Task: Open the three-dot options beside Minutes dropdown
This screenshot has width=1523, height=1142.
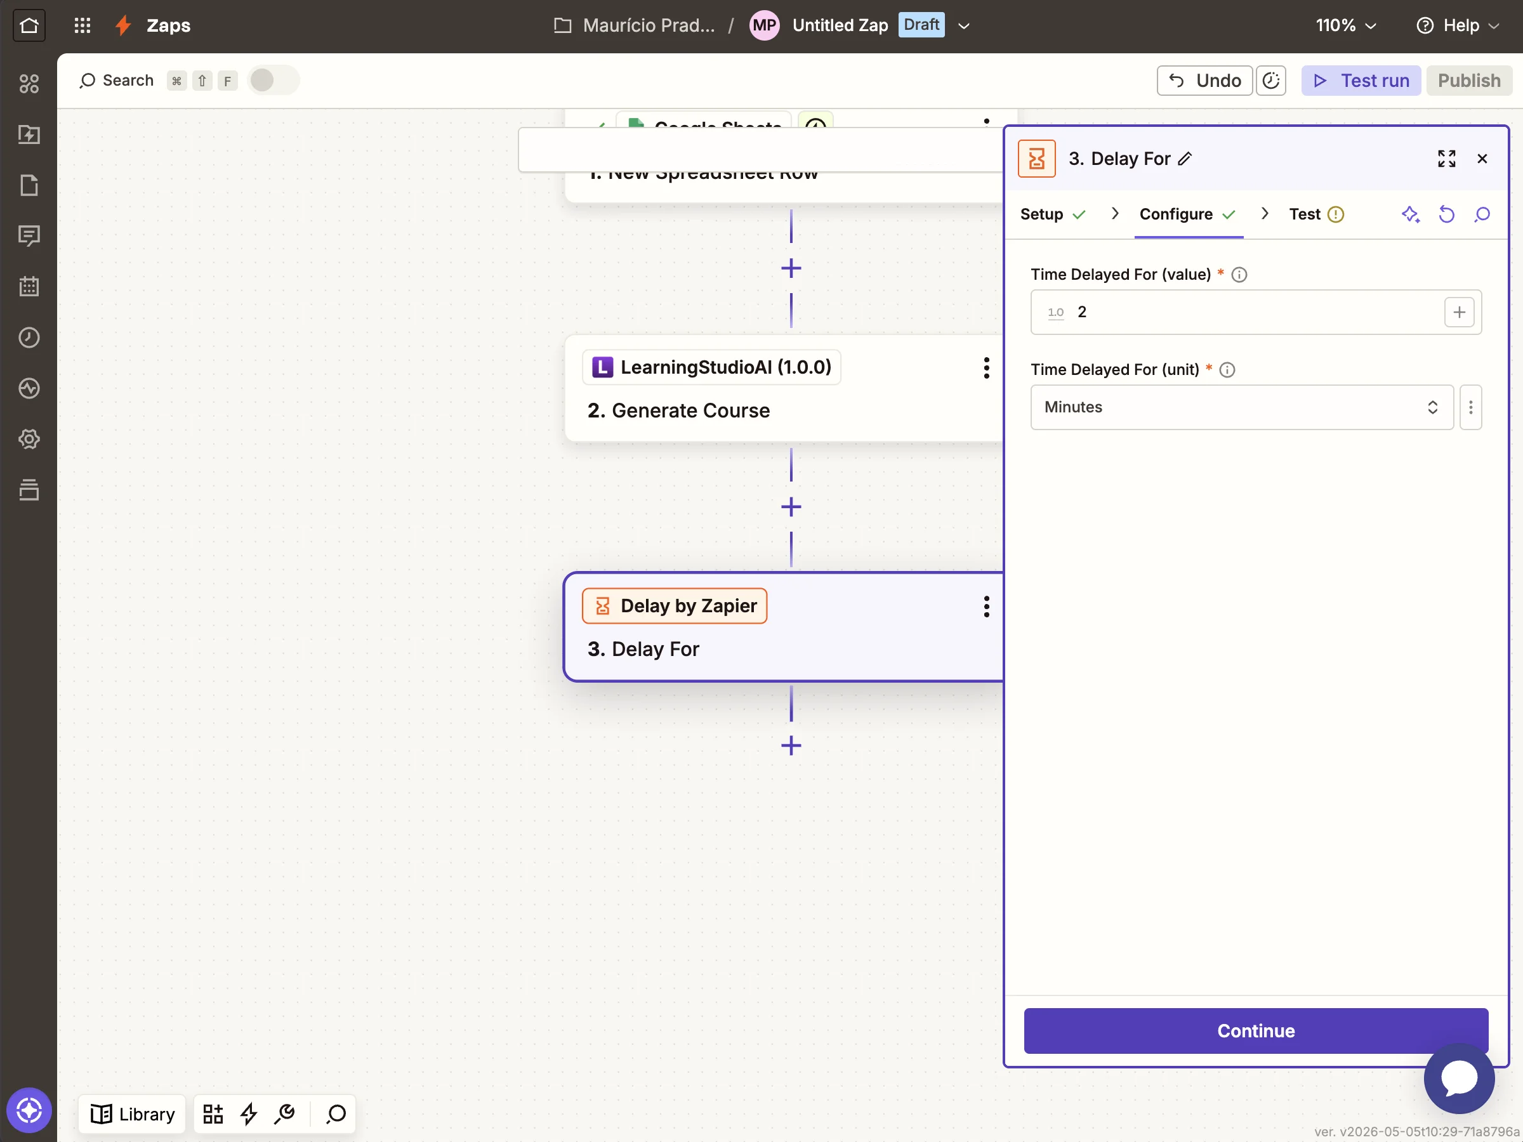Action: click(1471, 407)
